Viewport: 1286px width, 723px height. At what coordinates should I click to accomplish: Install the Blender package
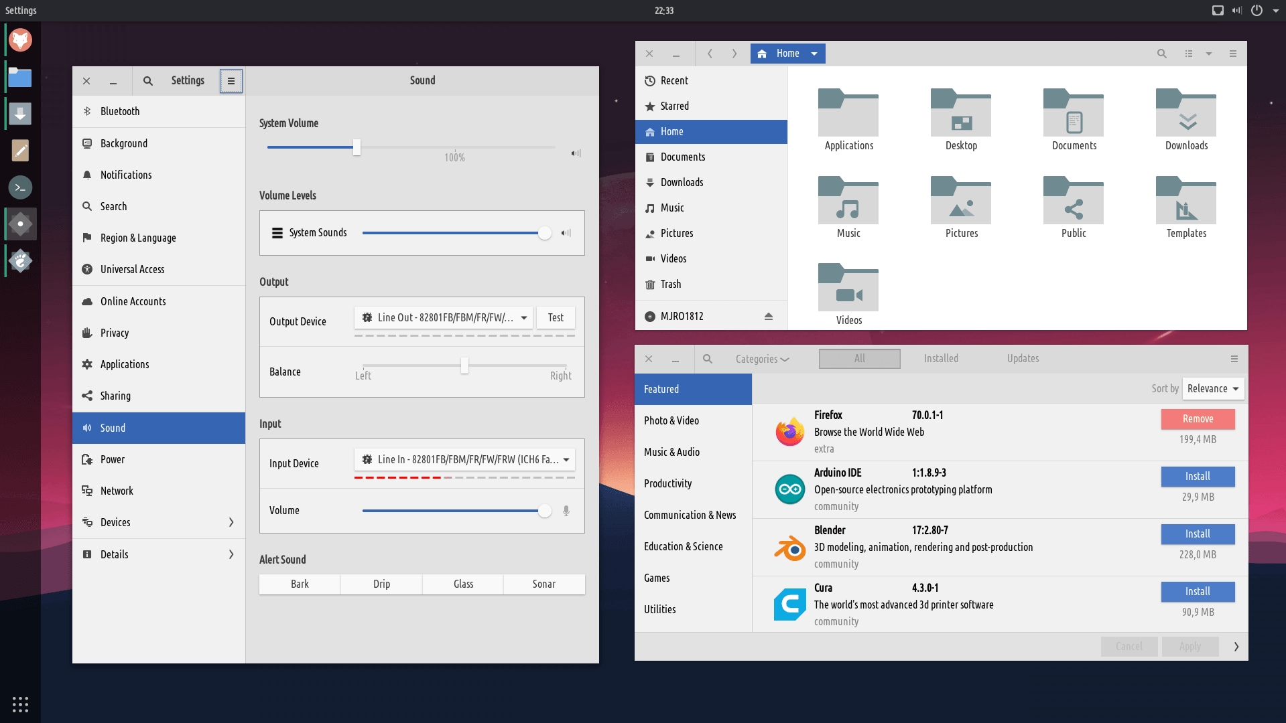[x=1197, y=534]
